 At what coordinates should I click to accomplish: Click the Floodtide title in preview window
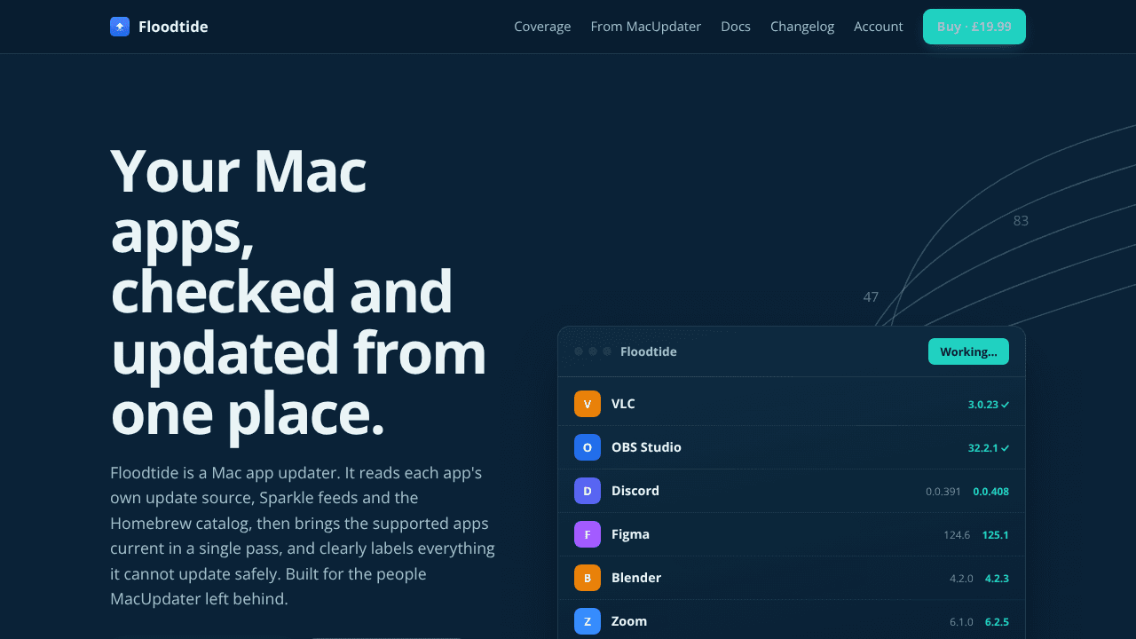pos(649,351)
